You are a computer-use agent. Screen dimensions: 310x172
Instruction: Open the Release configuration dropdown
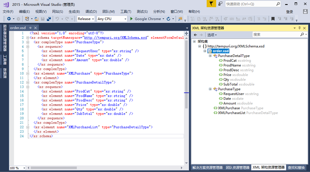pyautogui.click(x=86, y=19)
